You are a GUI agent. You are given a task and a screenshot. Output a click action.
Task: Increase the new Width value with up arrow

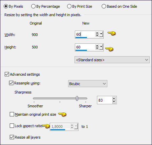(x=97, y=33)
